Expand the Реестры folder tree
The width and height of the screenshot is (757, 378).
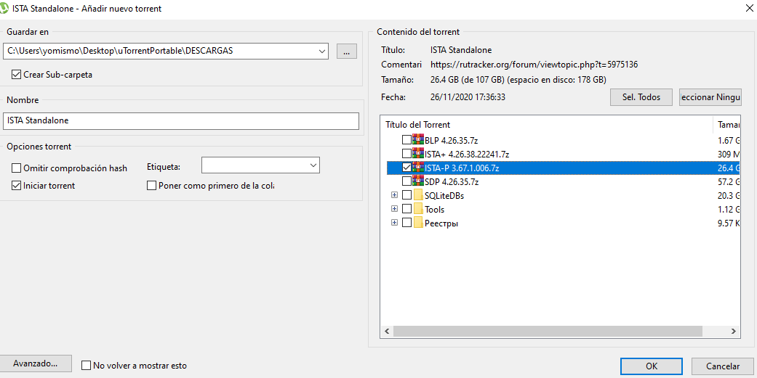pos(394,223)
